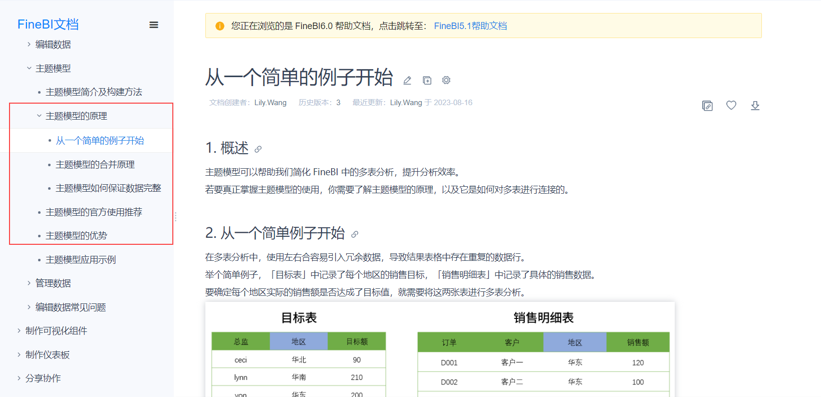Click the info icon in the yellow banner
The width and height of the screenshot is (821, 397).
click(220, 26)
